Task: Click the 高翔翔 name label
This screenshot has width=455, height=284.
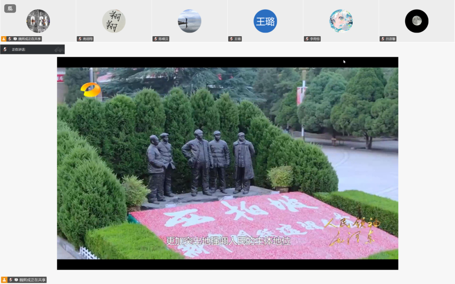Action: tap(88, 39)
